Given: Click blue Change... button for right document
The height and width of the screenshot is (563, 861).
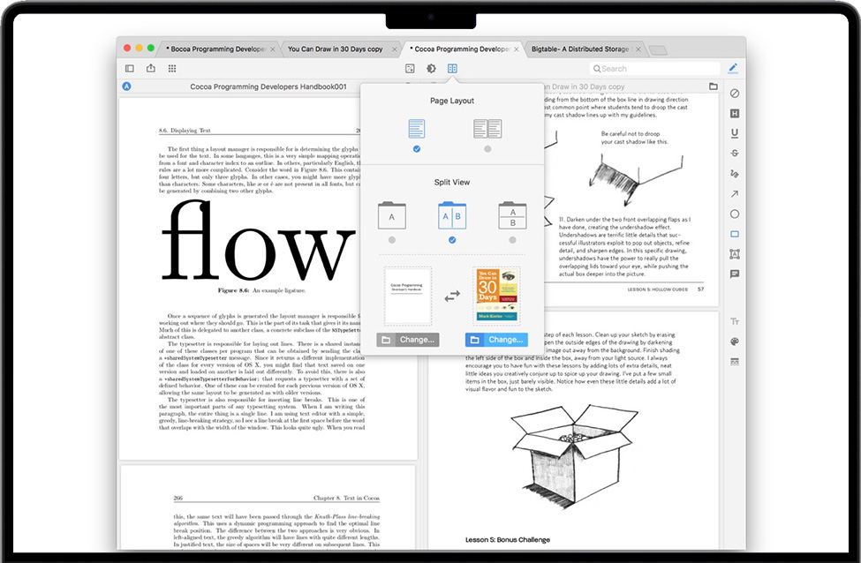Looking at the screenshot, I should tap(496, 340).
